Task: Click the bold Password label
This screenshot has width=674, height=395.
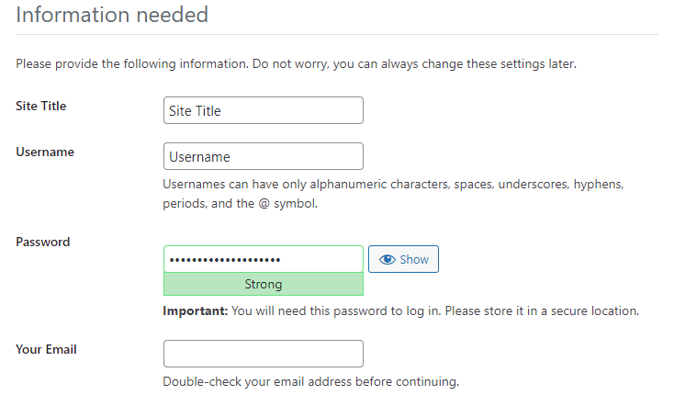Action: (43, 242)
